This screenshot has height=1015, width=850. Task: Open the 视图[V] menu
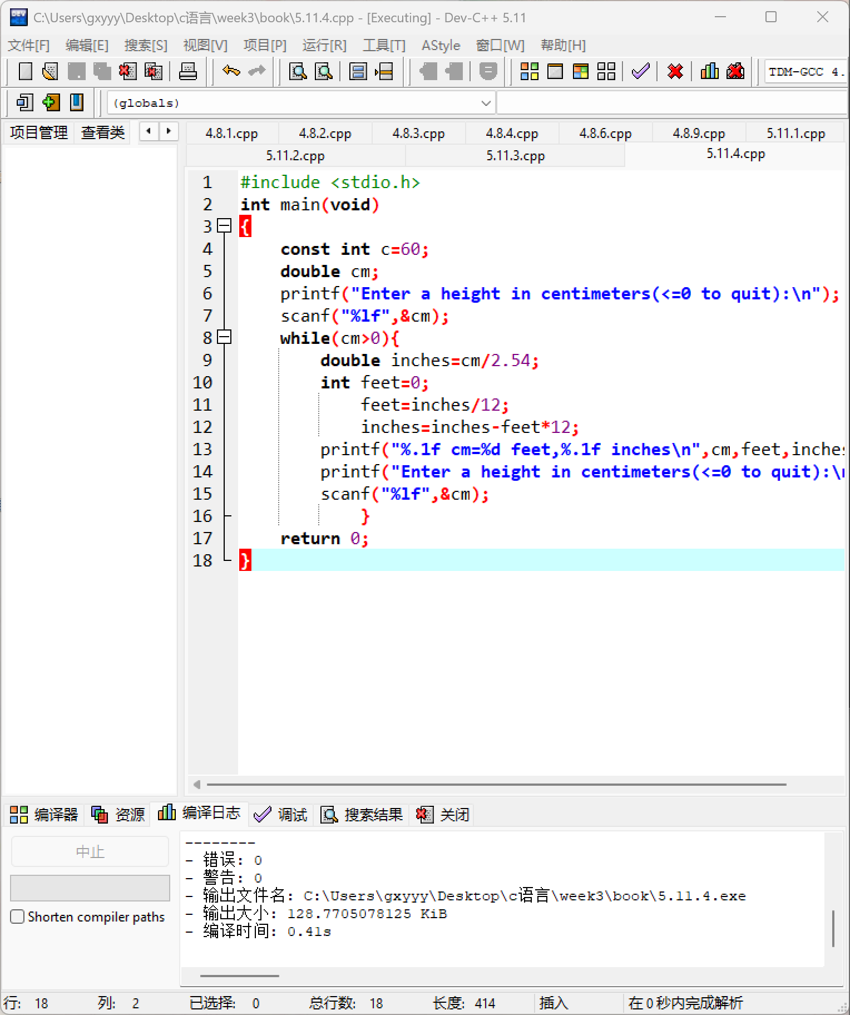[205, 45]
